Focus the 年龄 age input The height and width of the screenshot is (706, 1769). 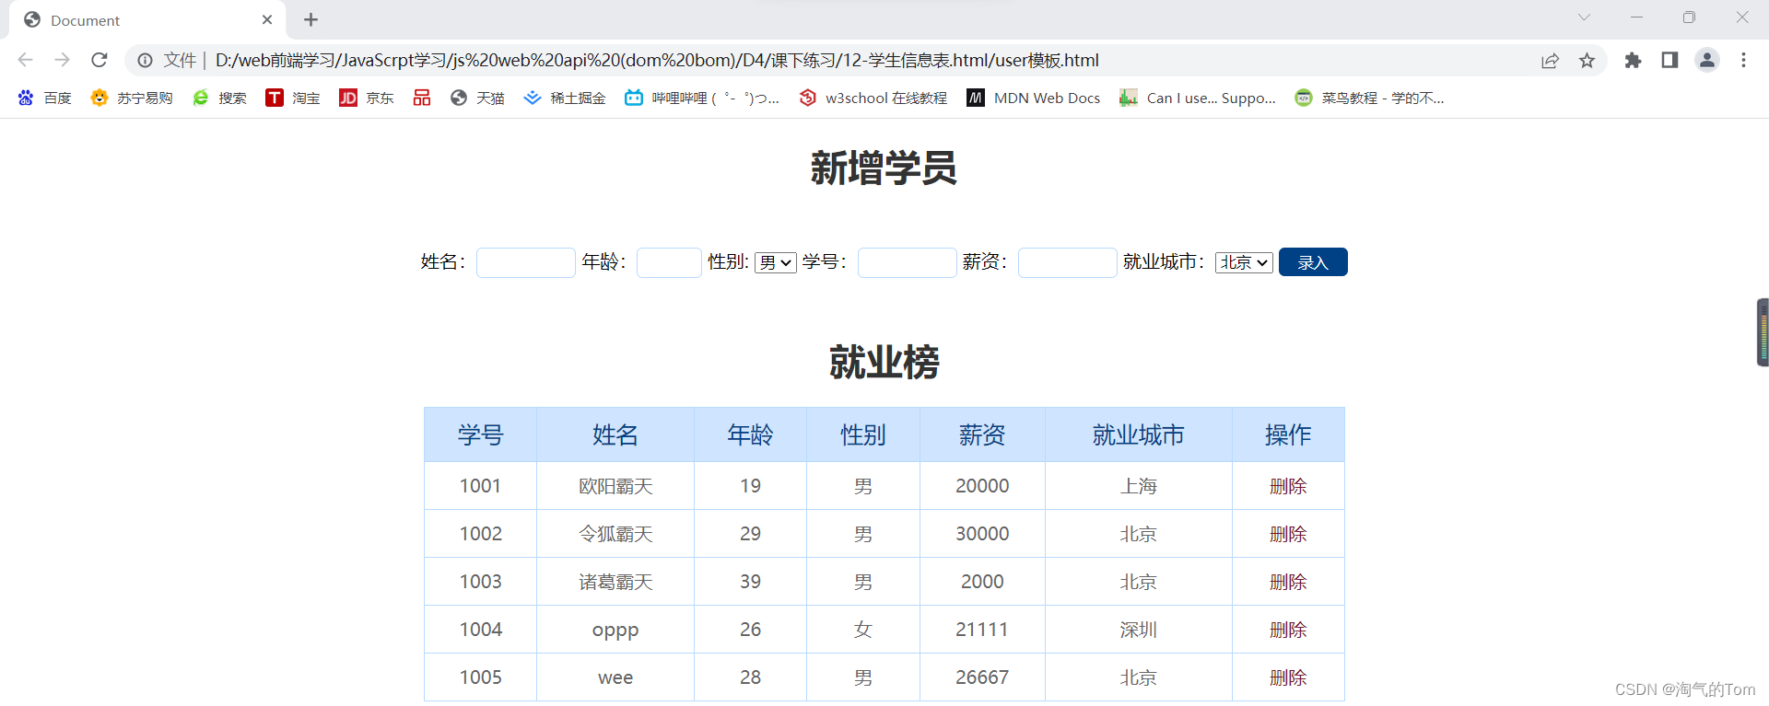pyautogui.click(x=669, y=262)
